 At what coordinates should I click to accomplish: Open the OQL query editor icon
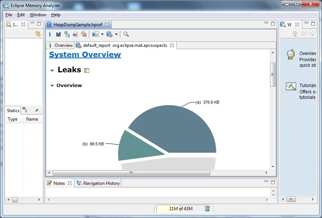(x=75, y=34)
